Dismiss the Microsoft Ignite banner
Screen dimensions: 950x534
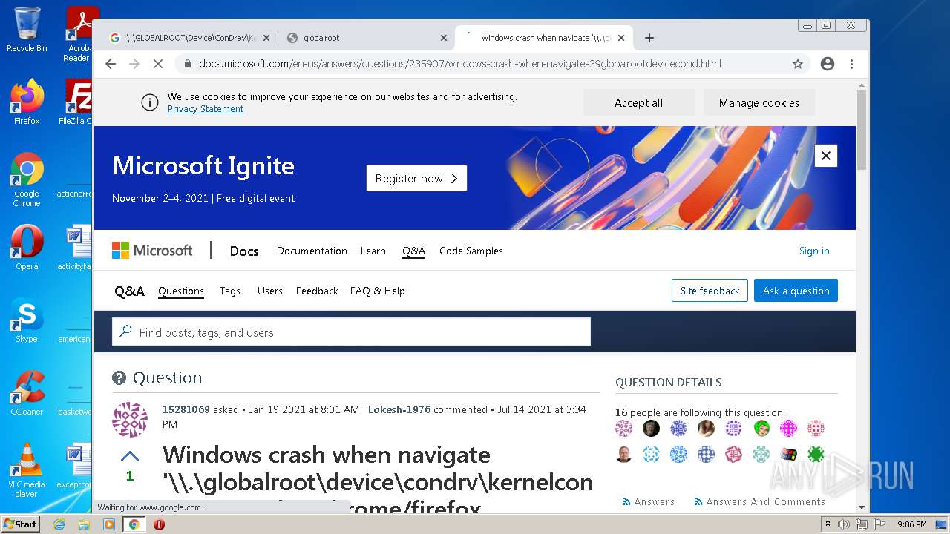click(826, 156)
